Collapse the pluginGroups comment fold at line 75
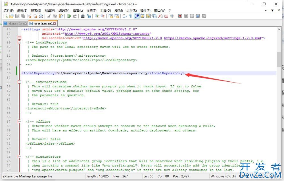Screen dimensions: 284x181 pyautogui.click(x=19, y=157)
